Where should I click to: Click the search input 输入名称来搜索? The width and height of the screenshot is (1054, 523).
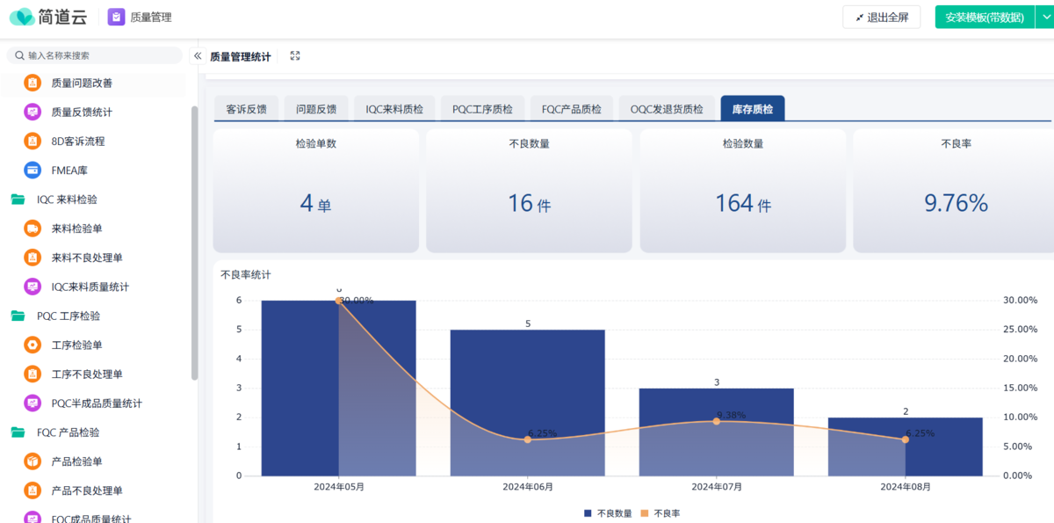point(95,55)
